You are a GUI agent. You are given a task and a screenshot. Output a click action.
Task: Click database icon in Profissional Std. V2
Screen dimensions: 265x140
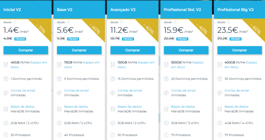pyautogui.click(x=166, y=109)
